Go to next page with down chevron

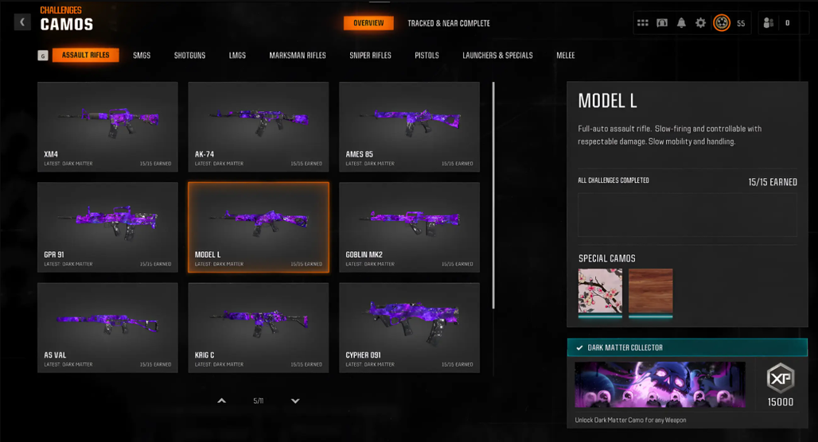(x=295, y=401)
